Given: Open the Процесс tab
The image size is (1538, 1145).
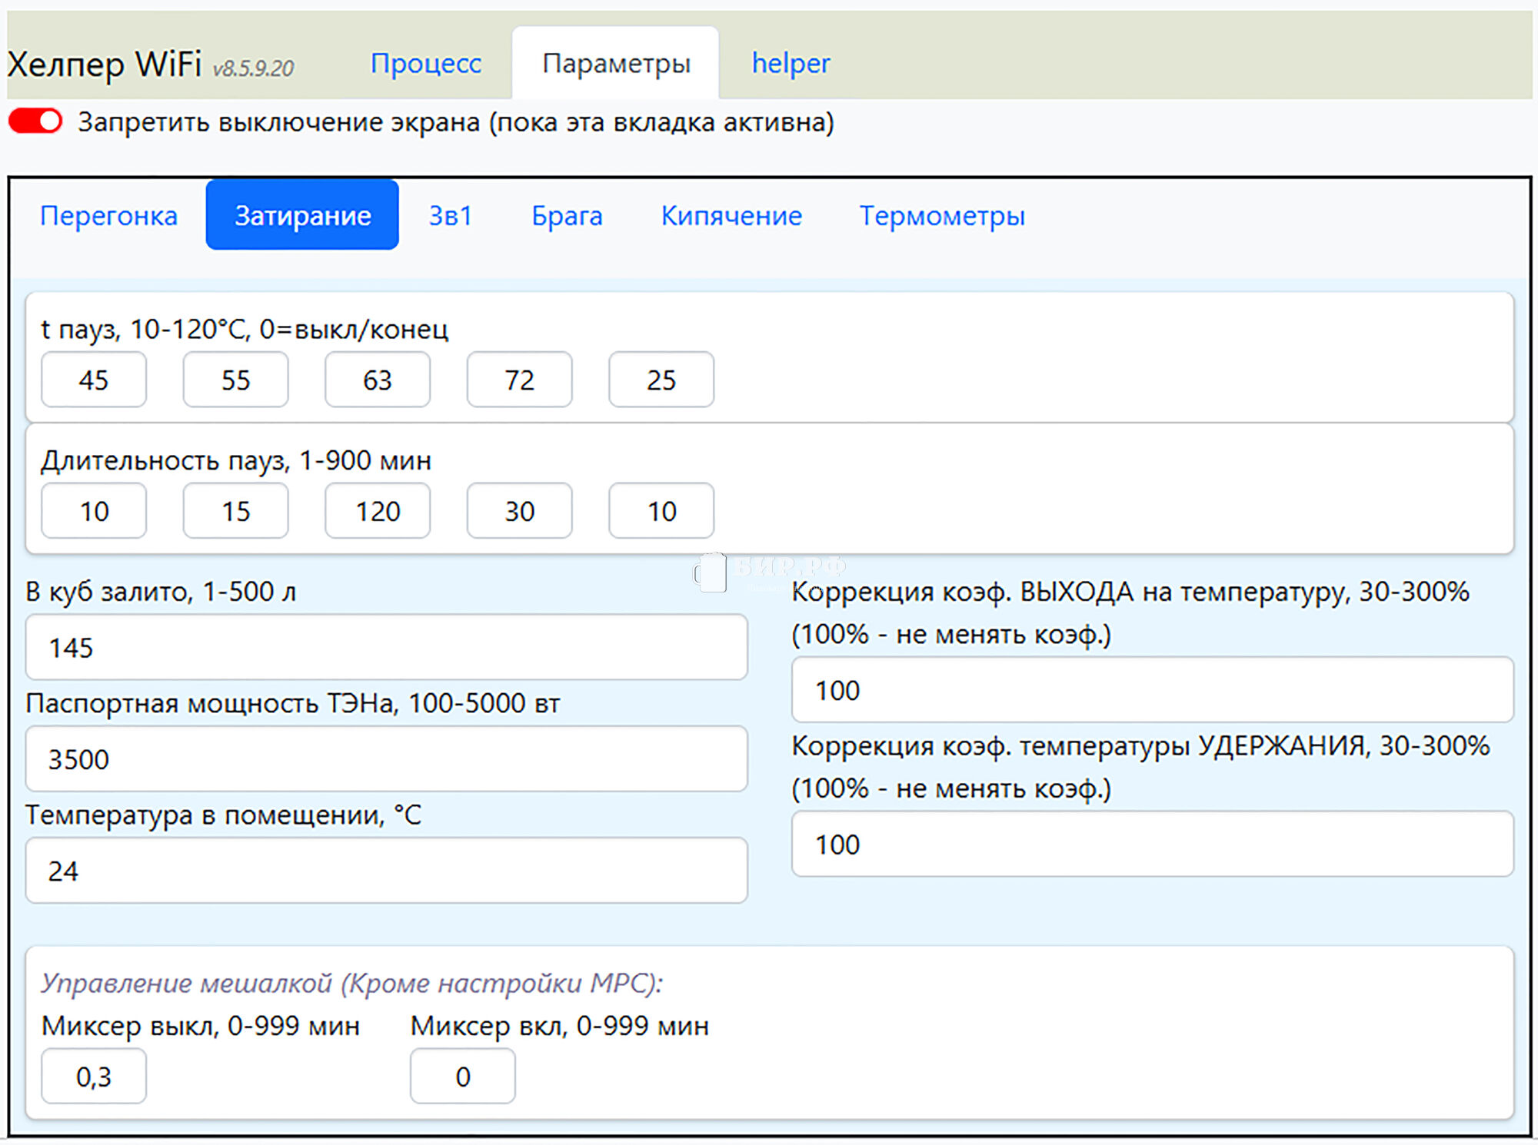Looking at the screenshot, I should [425, 63].
